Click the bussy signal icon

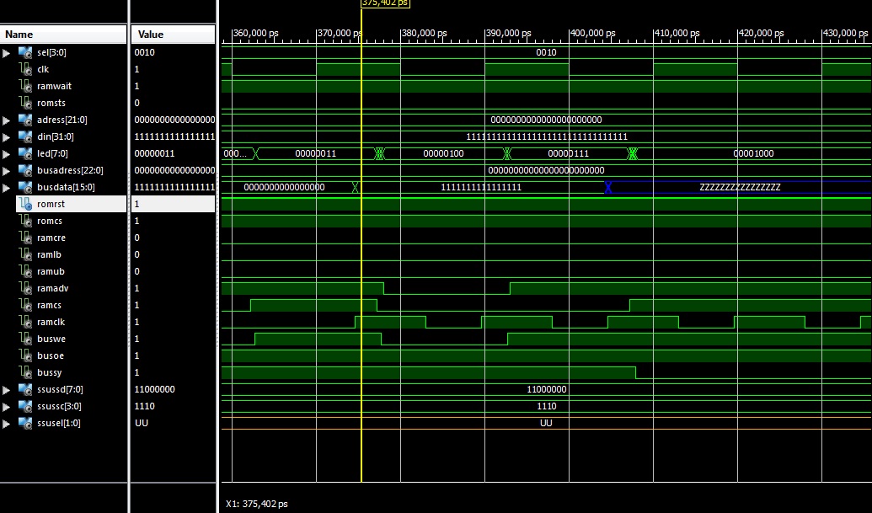click(25, 372)
